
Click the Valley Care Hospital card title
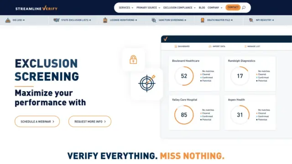(x=184, y=100)
